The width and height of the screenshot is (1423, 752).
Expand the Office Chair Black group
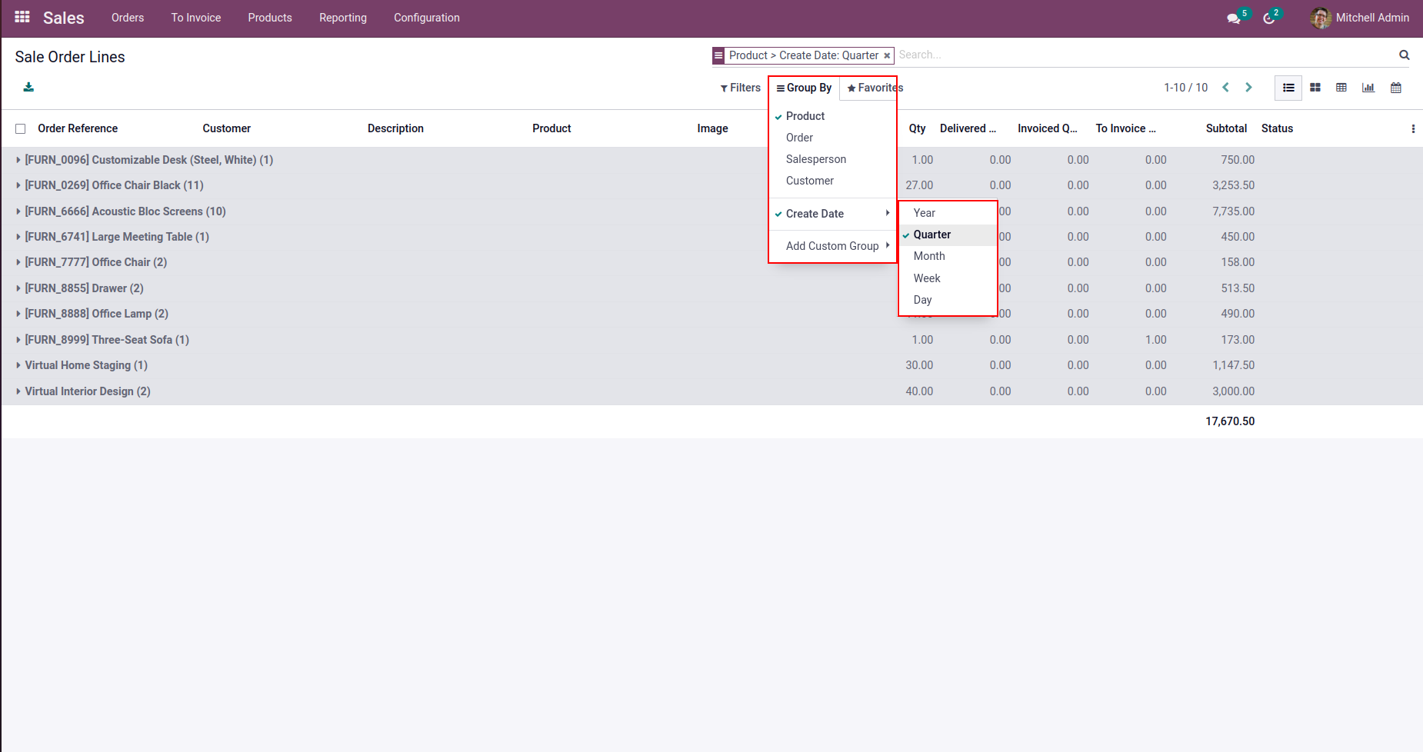(114, 185)
